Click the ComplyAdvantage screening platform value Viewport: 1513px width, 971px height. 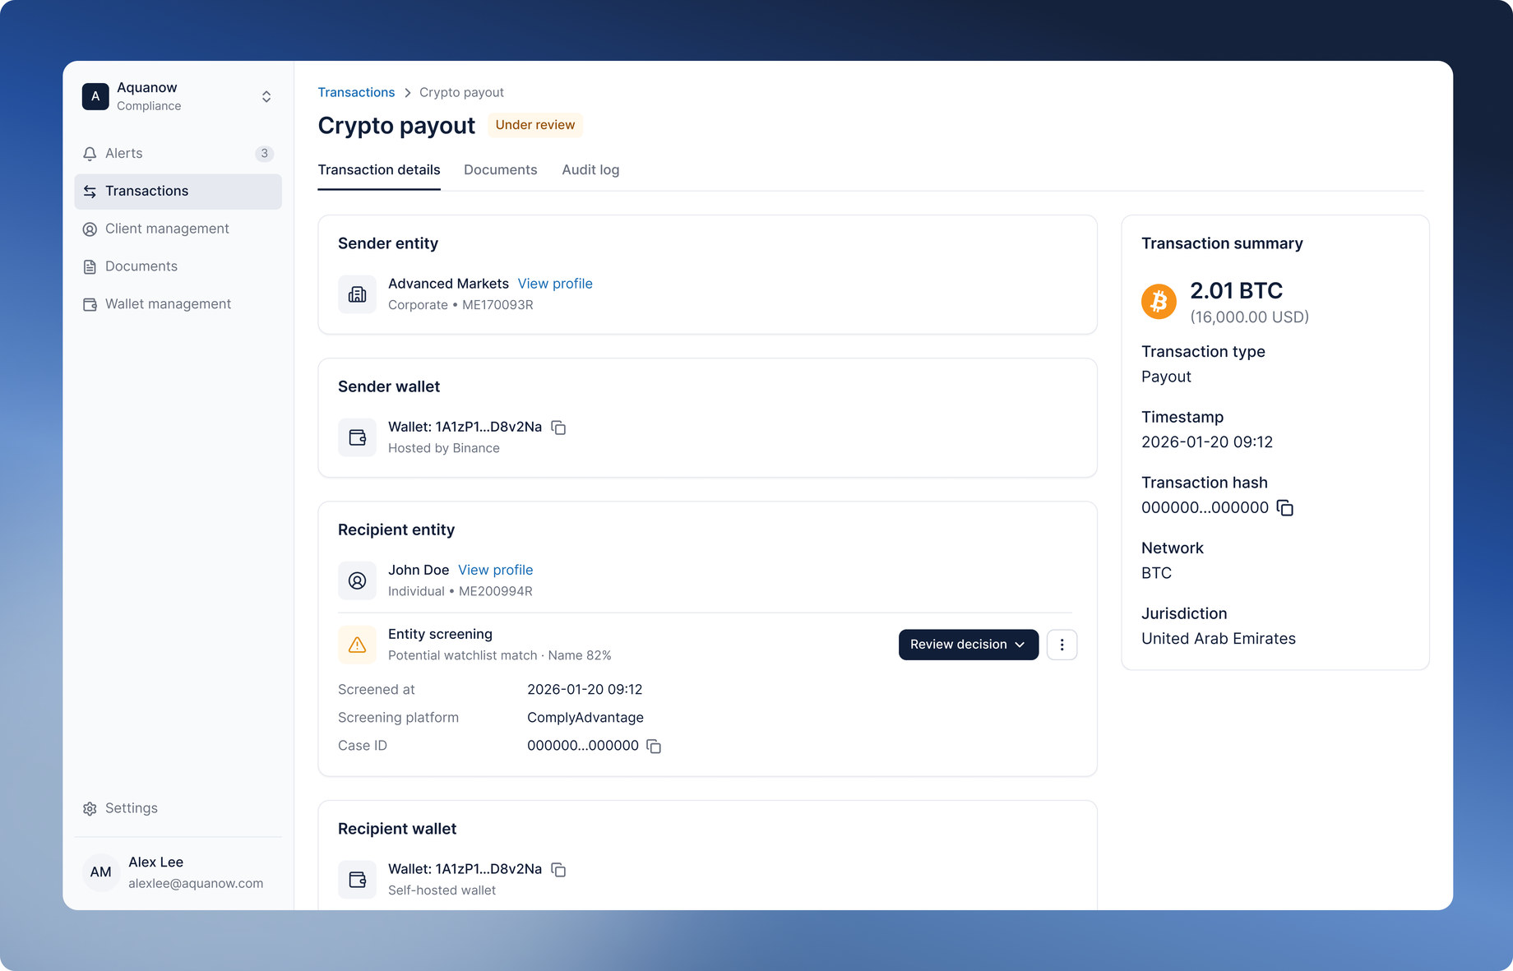pyautogui.click(x=585, y=718)
